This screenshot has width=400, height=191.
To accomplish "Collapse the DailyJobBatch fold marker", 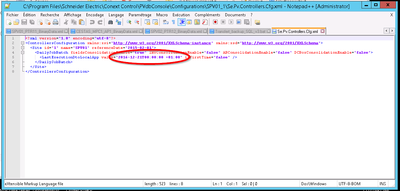I will tap(22, 53).
